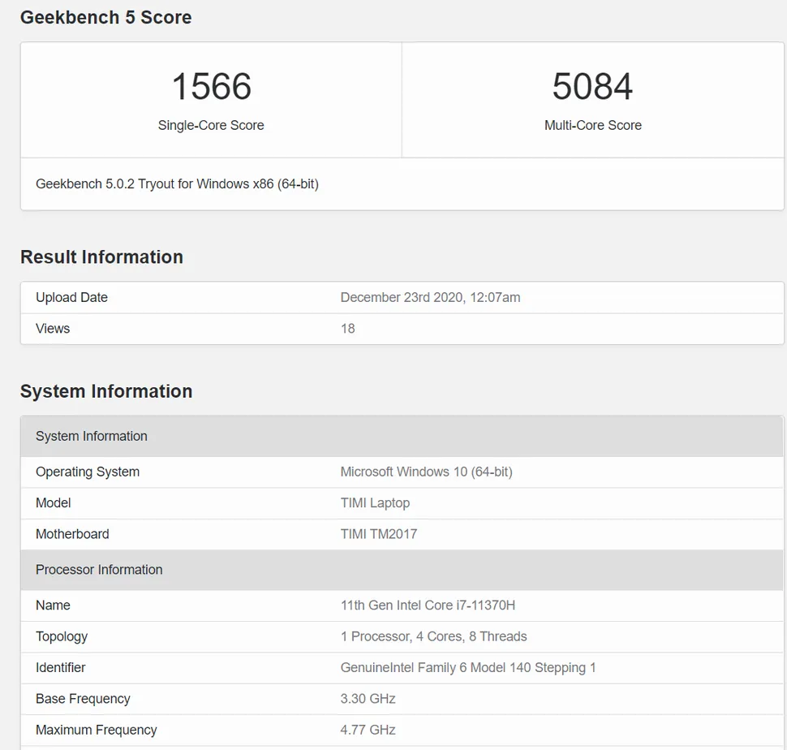787x750 pixels.
Task: Click the Result Information heading
Action: (x=101, y=257)
